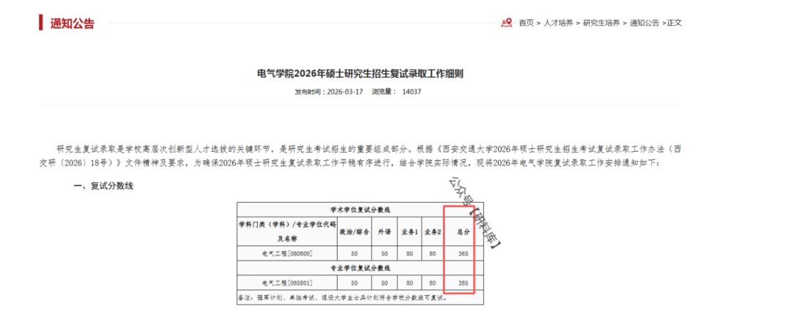This screenshot has width=791, height=309.
Task: Click the publish date 2026-03-17
Action: 344,92
